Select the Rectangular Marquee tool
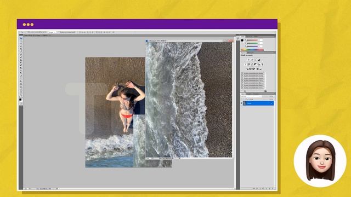Image resolution: width=351 pixels, height=197 pixels. pyautogui.click(x=21, y=41)
